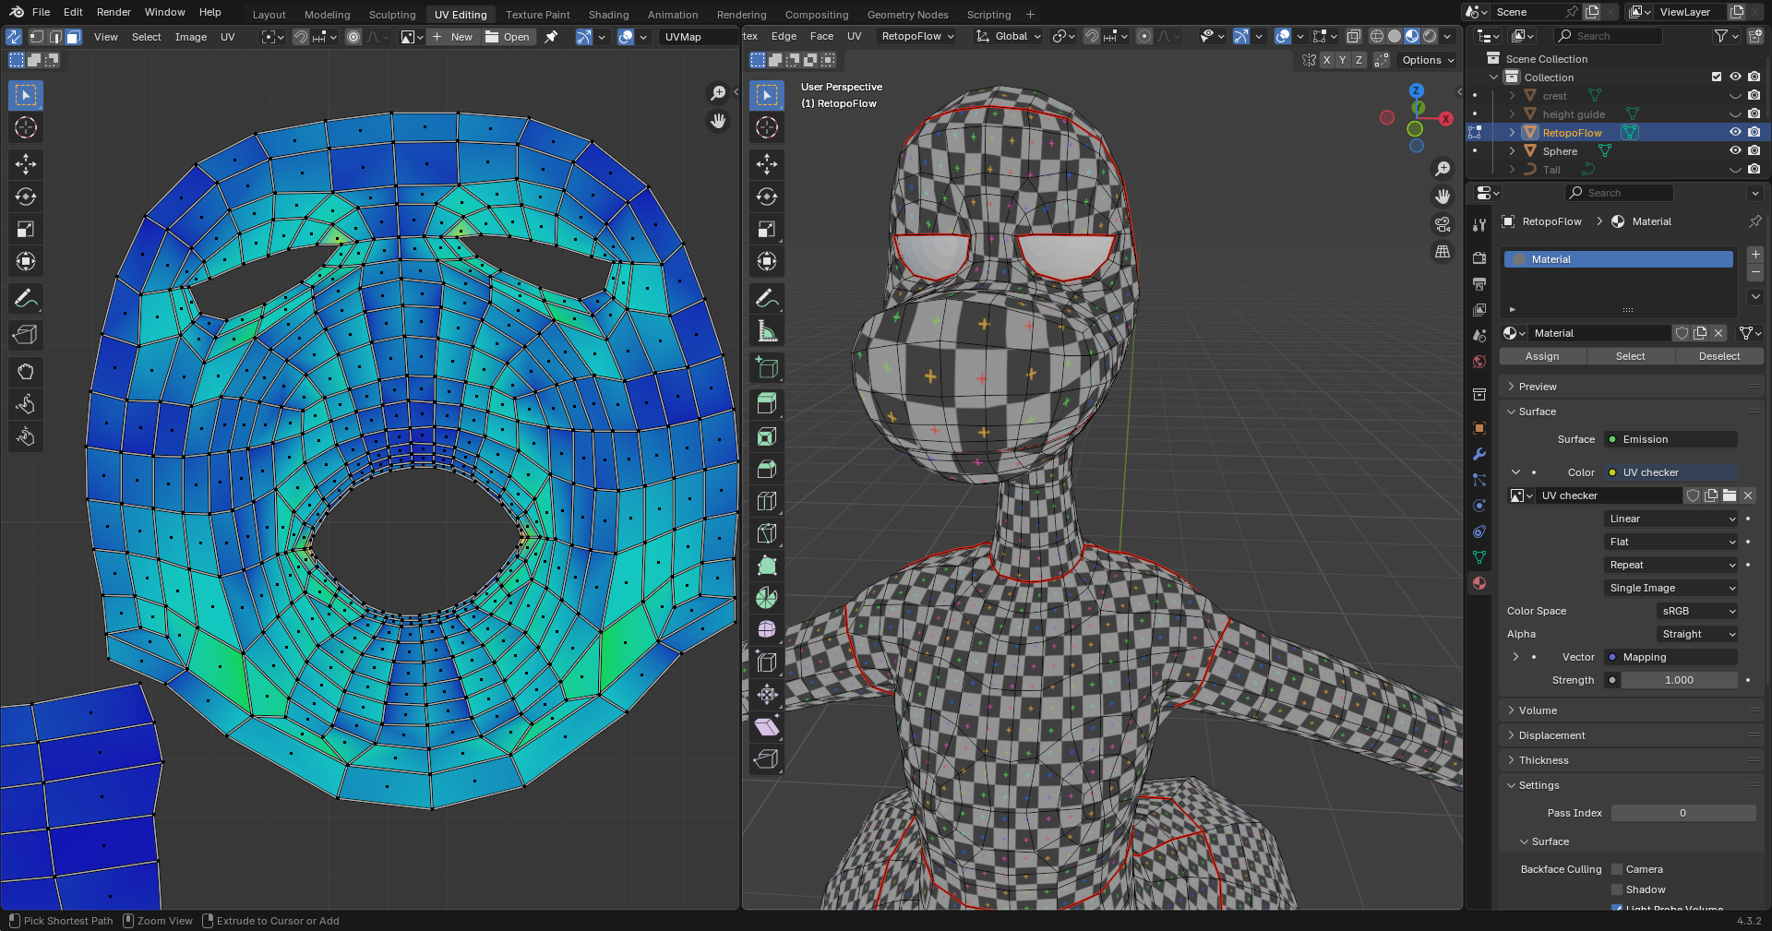Click the Deselect material button
This screenshot has height=931, width=1772.
[x=1719, y=356]
